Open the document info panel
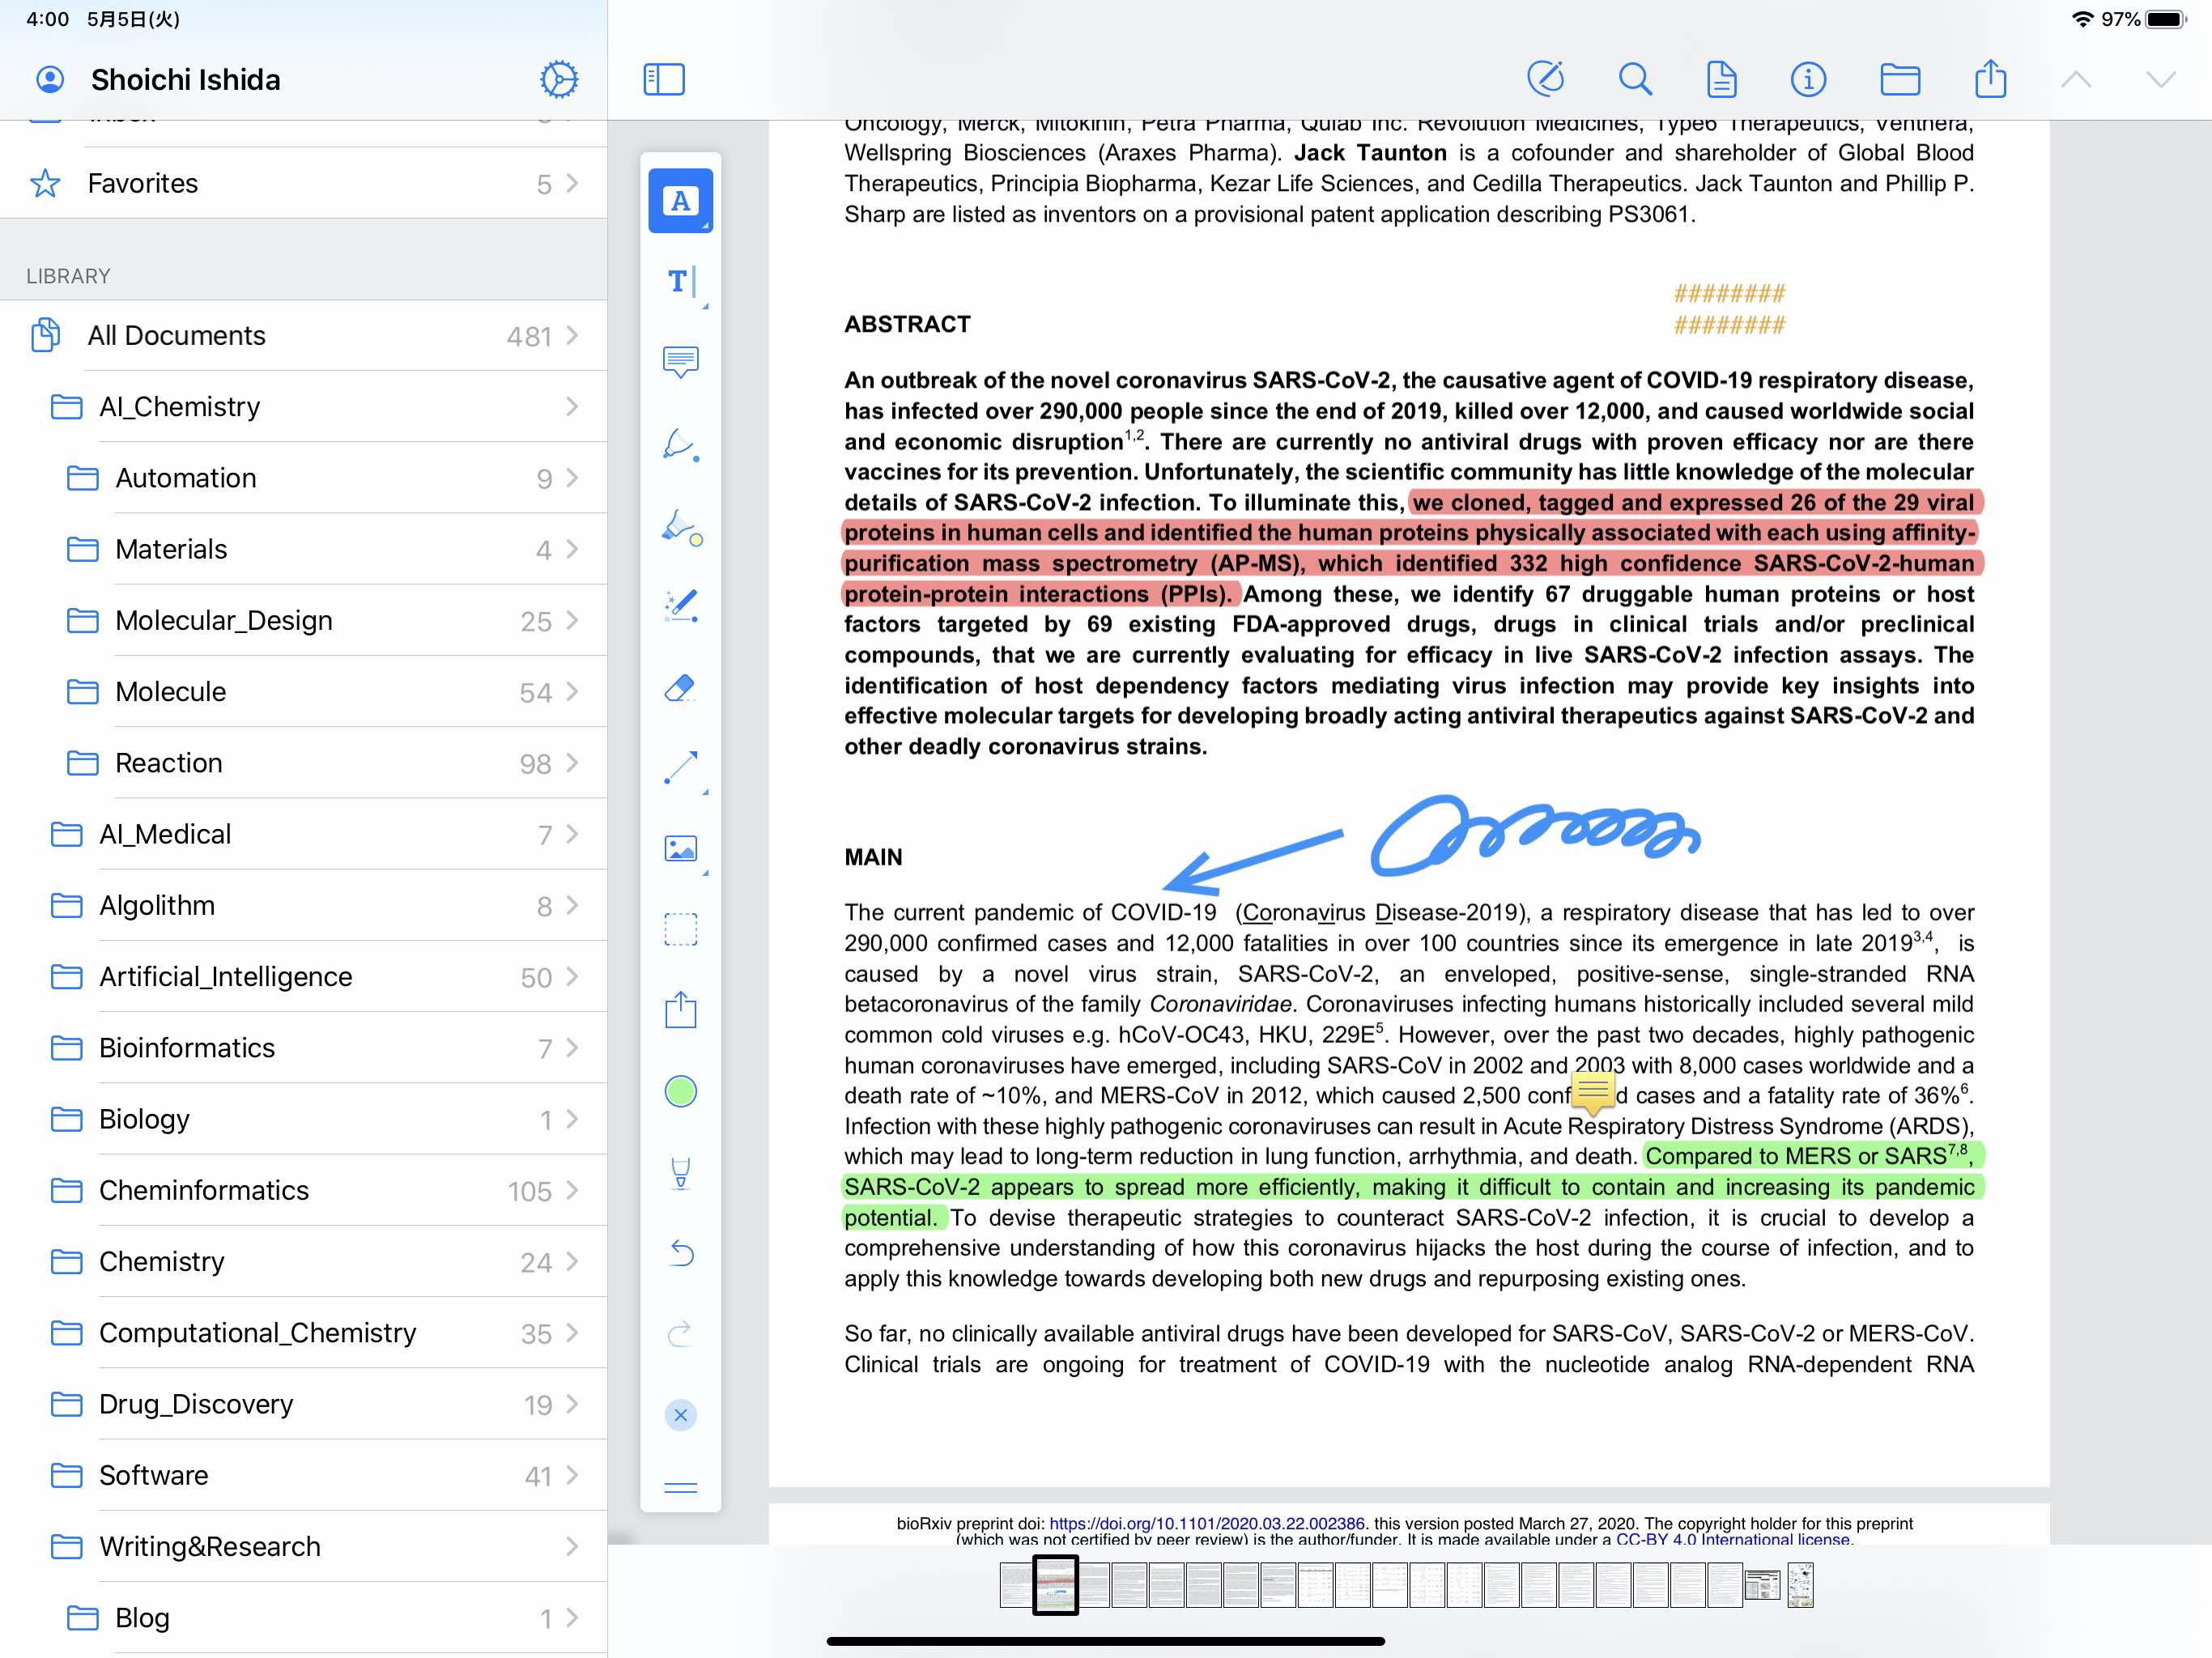2212x1658 pixels. pyautogui.click(x=1813, y=77)
